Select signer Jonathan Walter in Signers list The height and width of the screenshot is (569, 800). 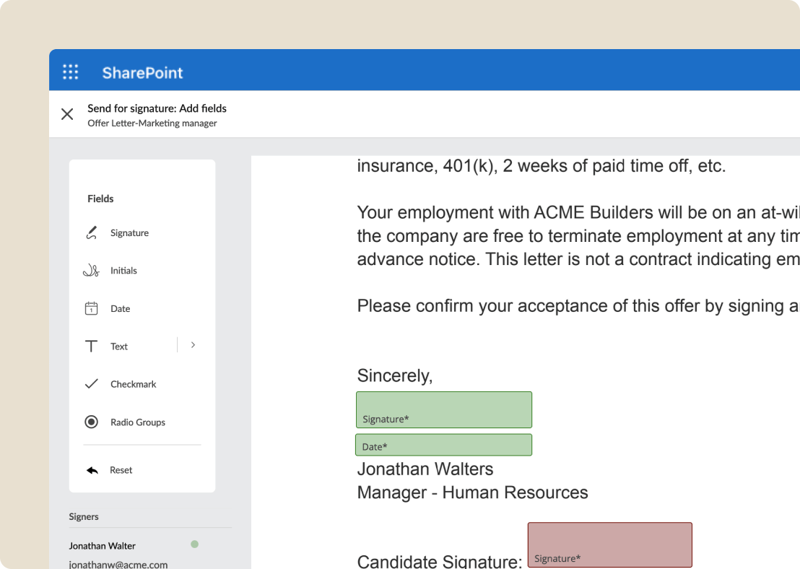(x=100, y=545)
